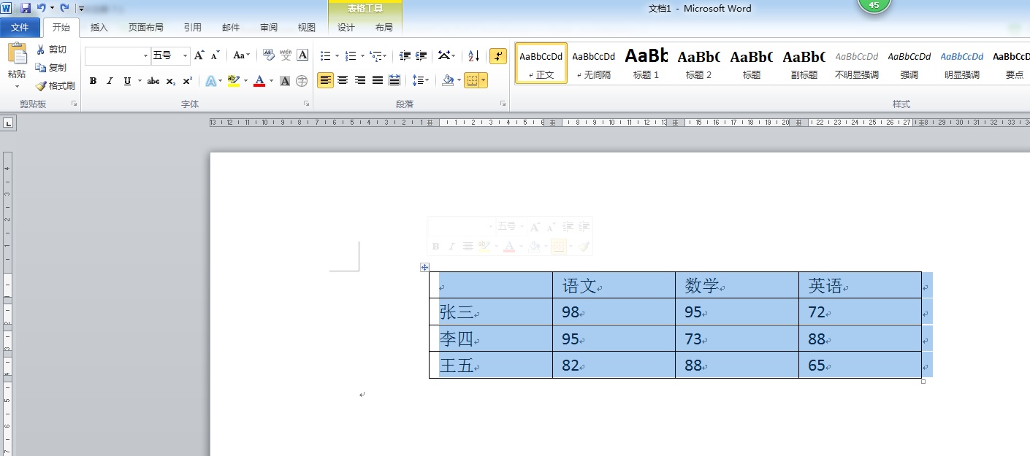This screenshot has height=456, width=1030.
Task: Open the line spacing dropdown
Action: 421,80
